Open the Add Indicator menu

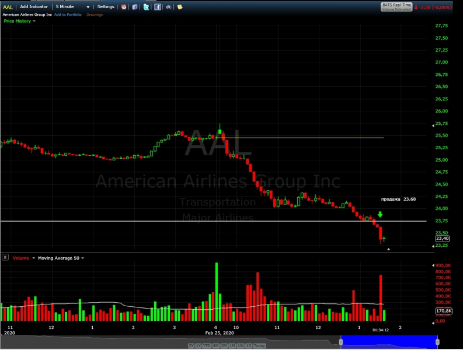tap(34, 6)
